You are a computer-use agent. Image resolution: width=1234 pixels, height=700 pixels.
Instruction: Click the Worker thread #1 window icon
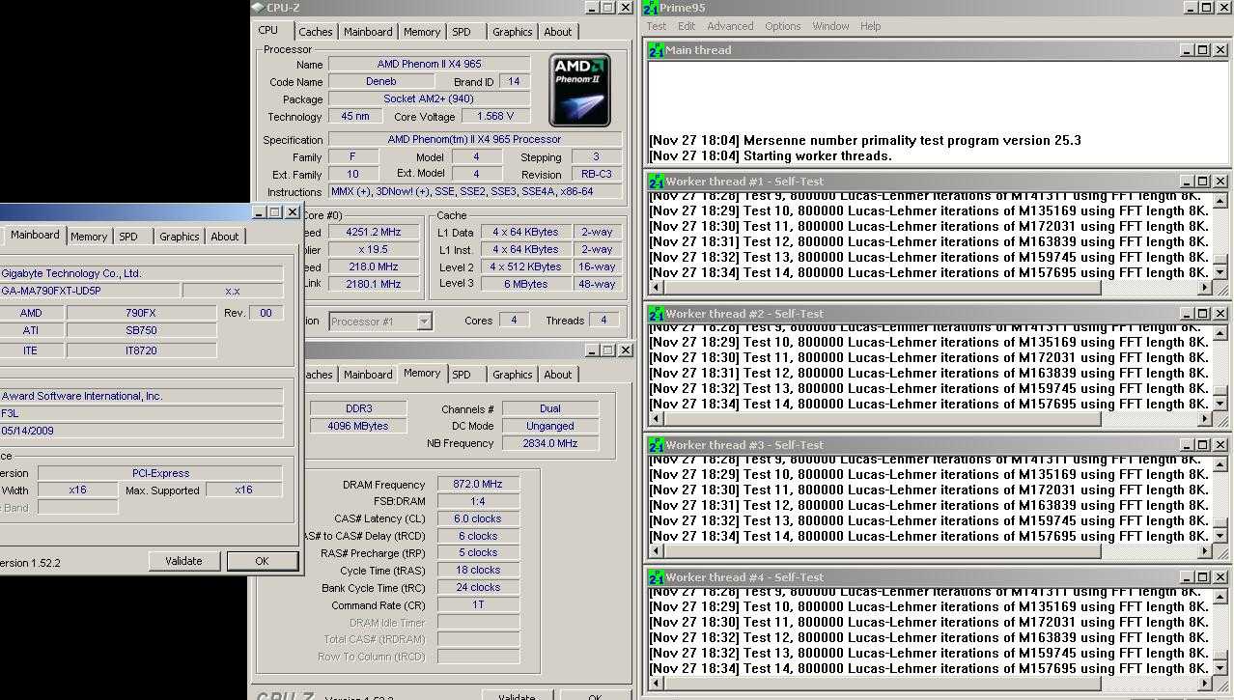pyautogui.click(x=656, y=181)
